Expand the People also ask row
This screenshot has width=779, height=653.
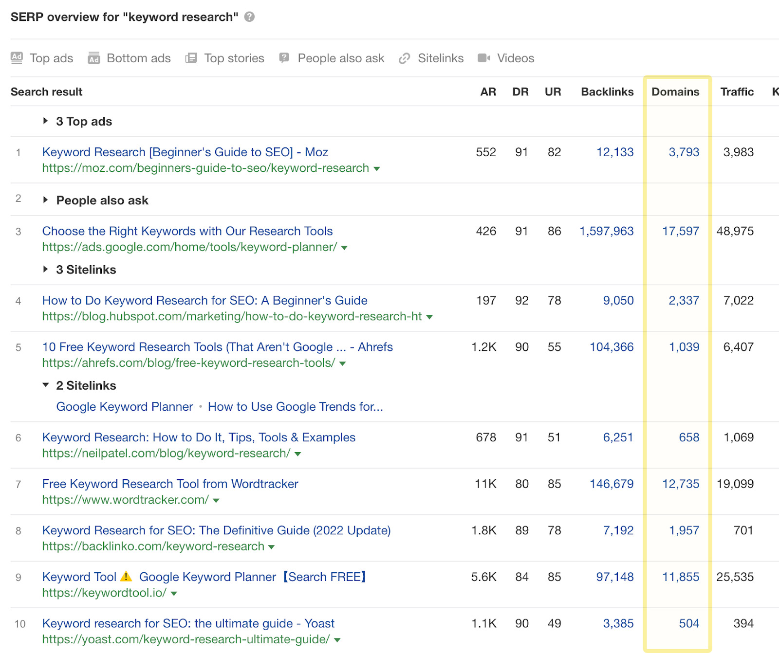pos(45,200)
